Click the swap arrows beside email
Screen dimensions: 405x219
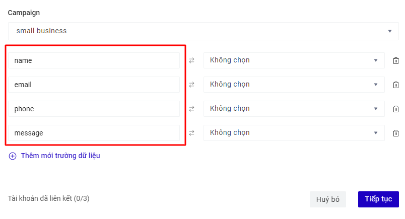pyautogui.click(x=191, y=85)
